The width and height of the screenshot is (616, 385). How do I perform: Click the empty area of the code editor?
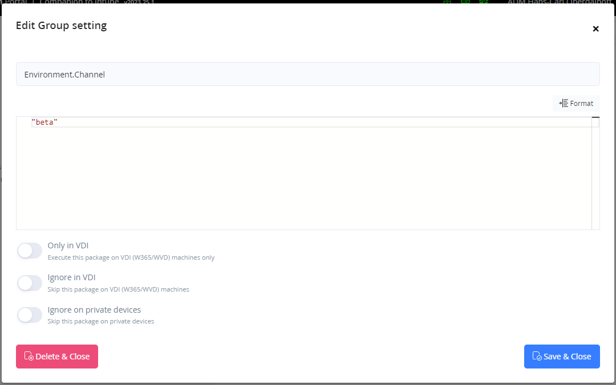tap(285, 177)
